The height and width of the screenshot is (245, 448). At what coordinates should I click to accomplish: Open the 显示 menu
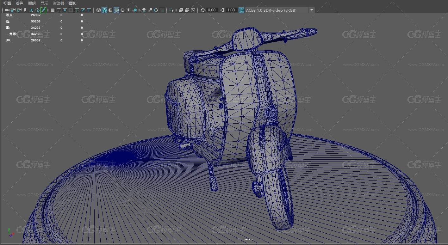[x=44, y=3]
